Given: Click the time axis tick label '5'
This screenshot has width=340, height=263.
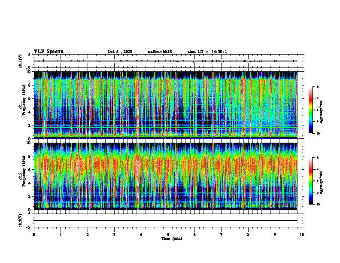Looking at the screenshot, I should [x=168, y=235].
